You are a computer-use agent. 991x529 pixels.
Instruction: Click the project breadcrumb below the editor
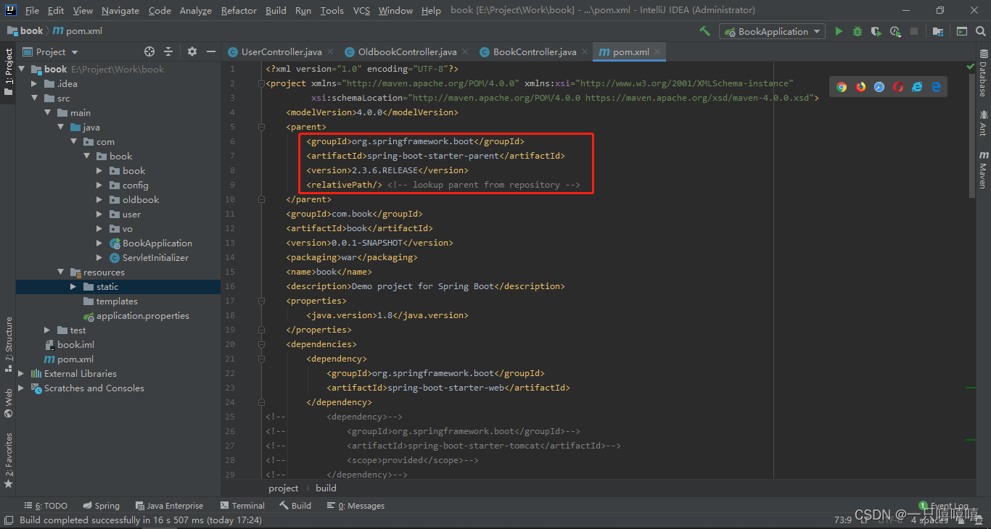(283, 488)
